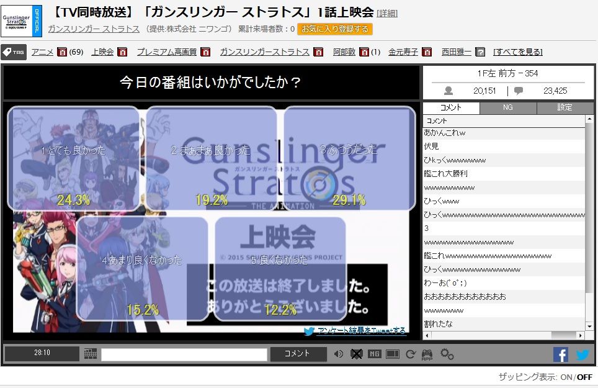
Task: Select comment 割れたな
Action: tap(504, 324)
